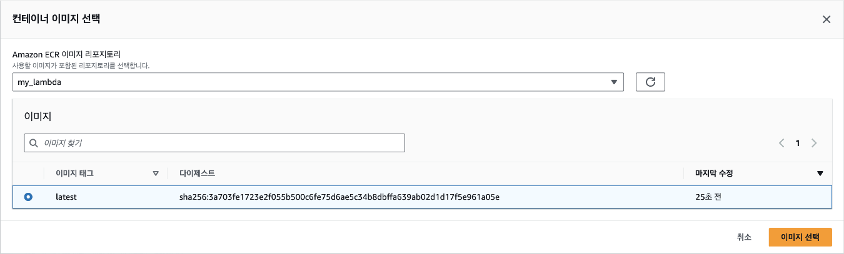The width and height of the screenshot is (844, 254).
Task: Click the 이미지 태그 column header
Action: point(74,173)
